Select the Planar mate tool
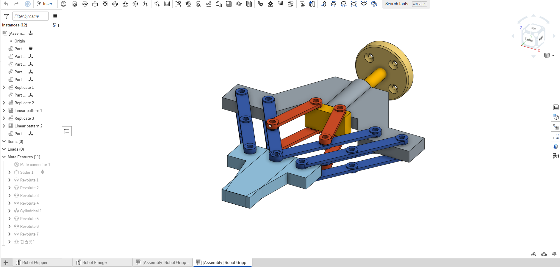 click(x=105, y=4)
